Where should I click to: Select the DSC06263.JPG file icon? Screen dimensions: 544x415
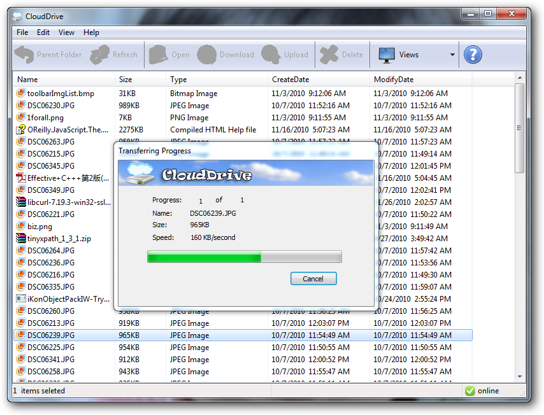tap(21, 141)
